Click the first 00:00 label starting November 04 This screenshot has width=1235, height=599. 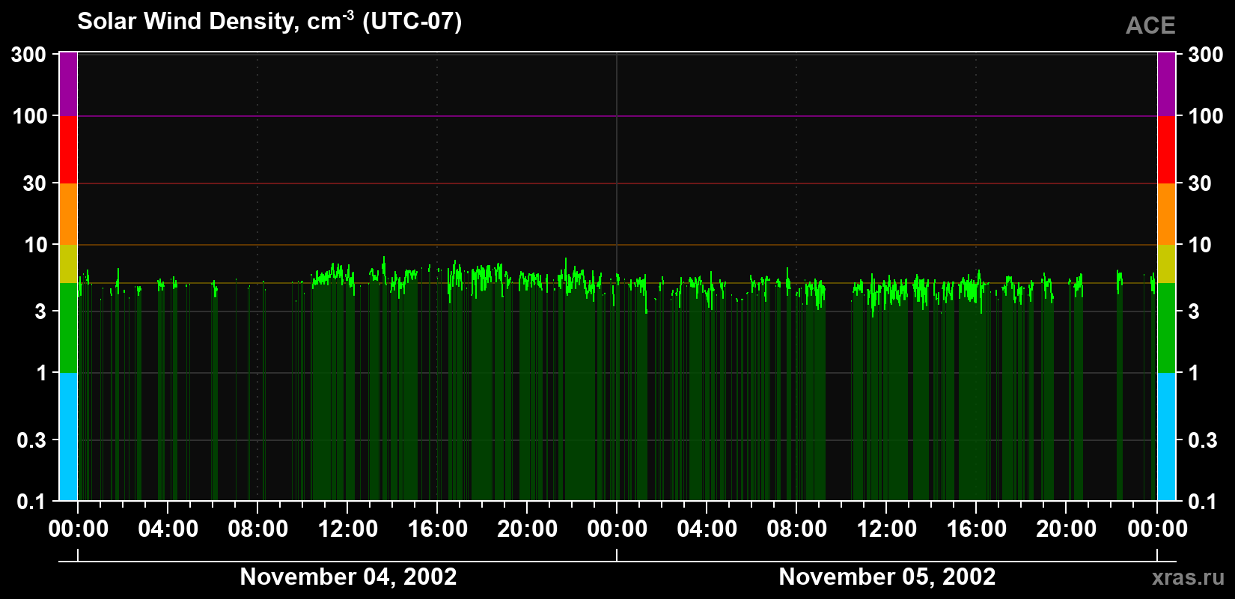point(79,529)
